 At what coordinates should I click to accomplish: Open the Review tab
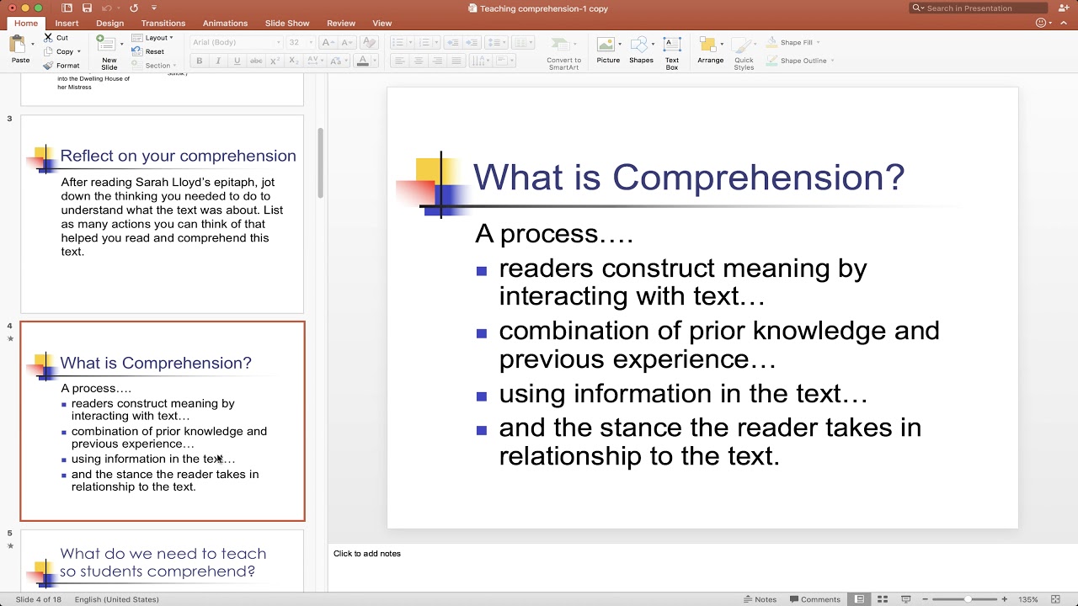coord(341,24)
